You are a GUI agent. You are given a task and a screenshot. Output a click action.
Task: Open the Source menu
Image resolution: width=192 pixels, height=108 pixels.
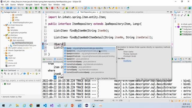pos(13,4)
